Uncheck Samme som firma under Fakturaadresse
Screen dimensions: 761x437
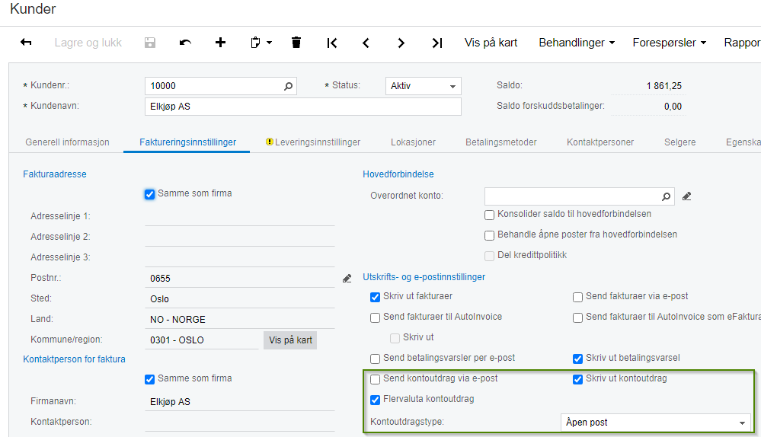150,194
